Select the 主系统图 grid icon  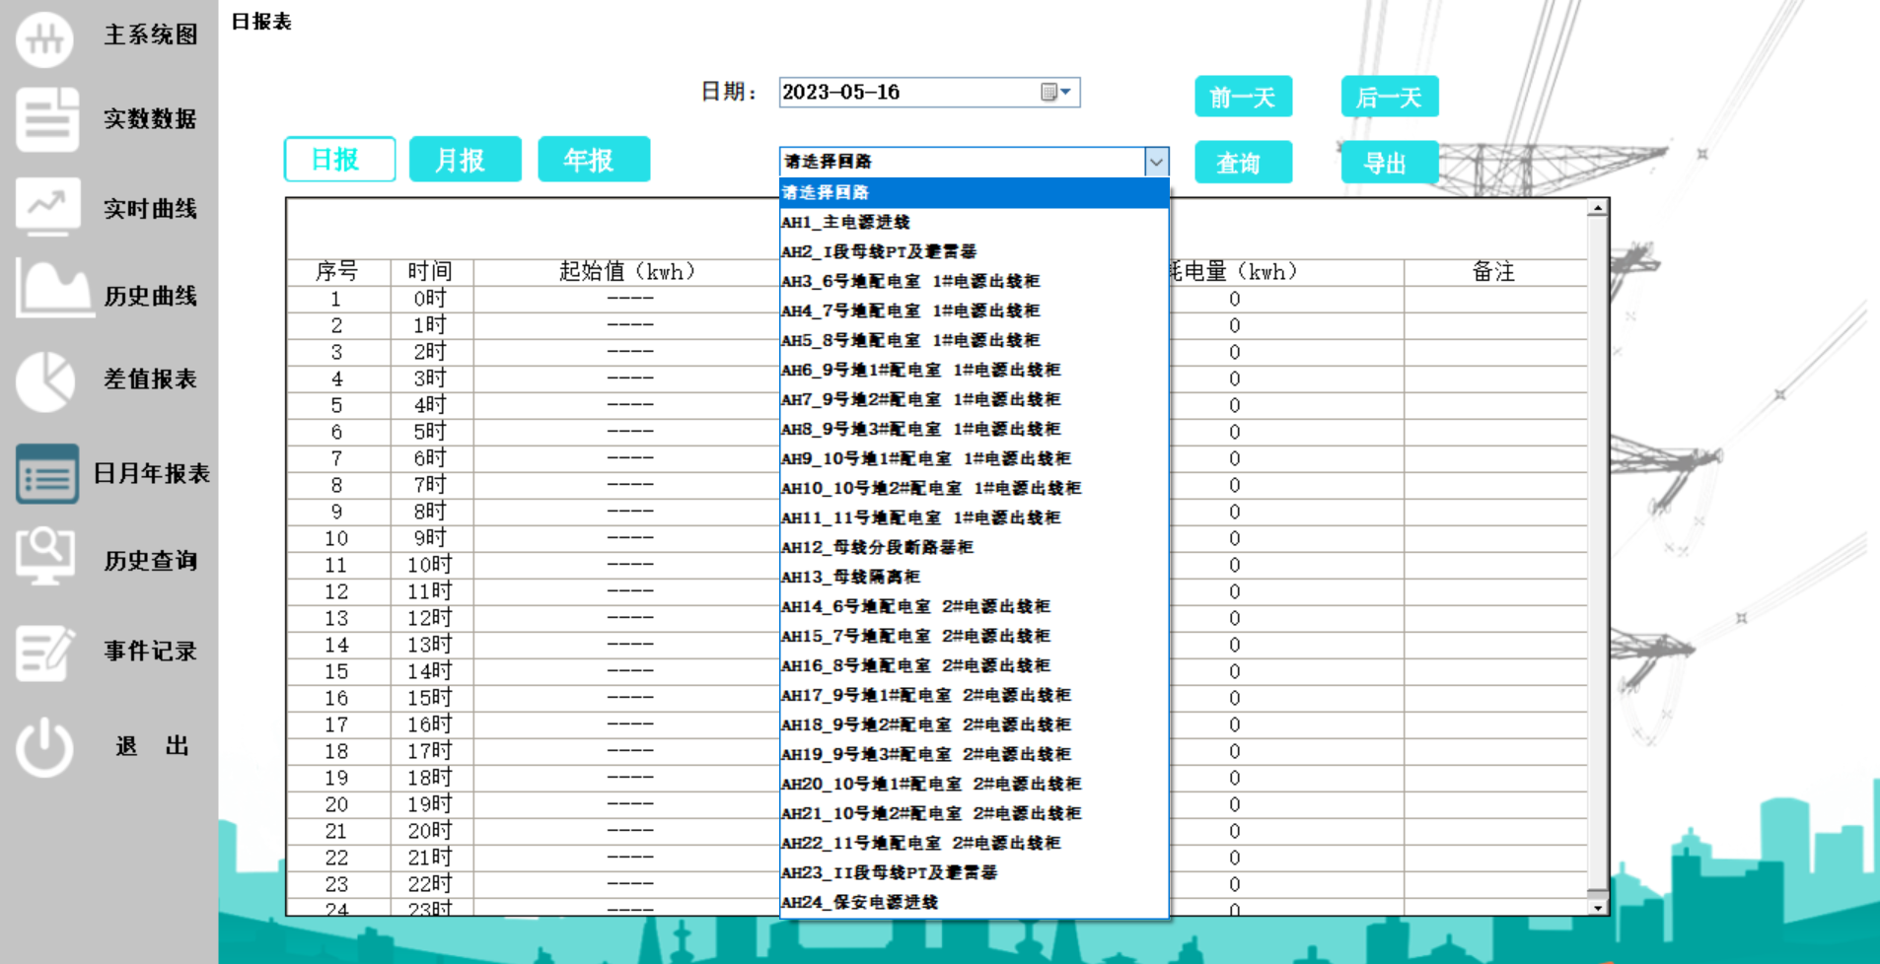click(44, 37)
